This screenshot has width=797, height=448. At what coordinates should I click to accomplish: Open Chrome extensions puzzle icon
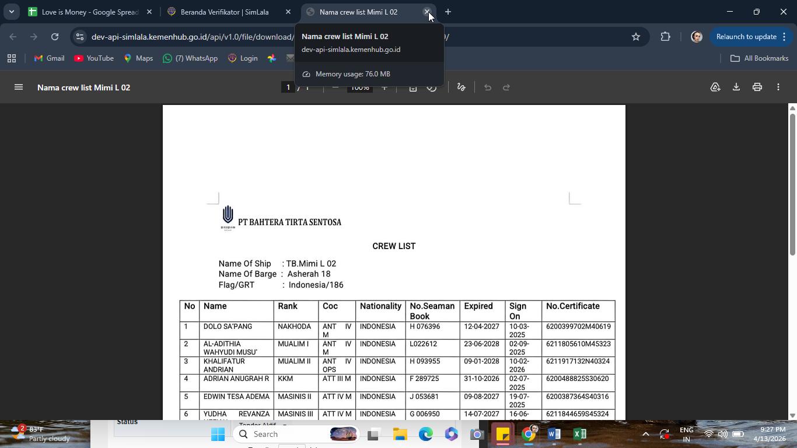point(666,37)
